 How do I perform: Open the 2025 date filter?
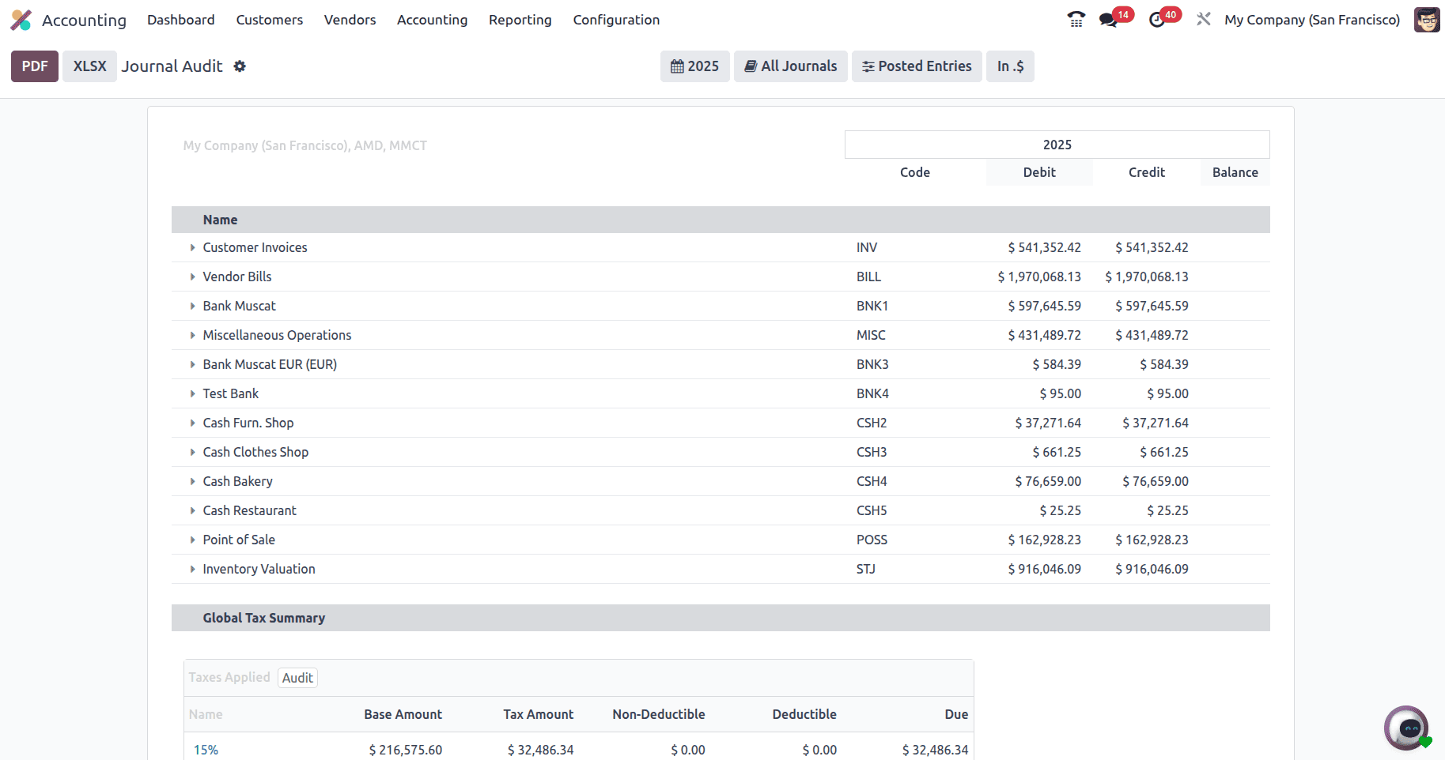coord(694,66)
